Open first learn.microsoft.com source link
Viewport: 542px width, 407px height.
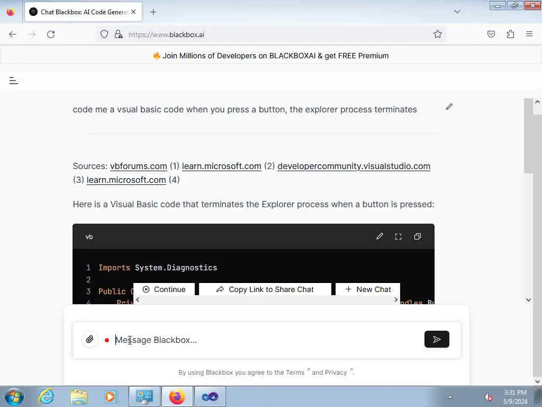[x=222, y=166]
